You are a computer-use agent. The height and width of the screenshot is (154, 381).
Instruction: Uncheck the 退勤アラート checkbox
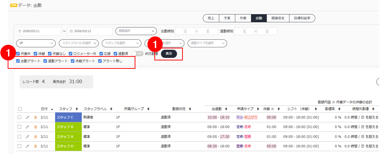click(x=45, y=61)
